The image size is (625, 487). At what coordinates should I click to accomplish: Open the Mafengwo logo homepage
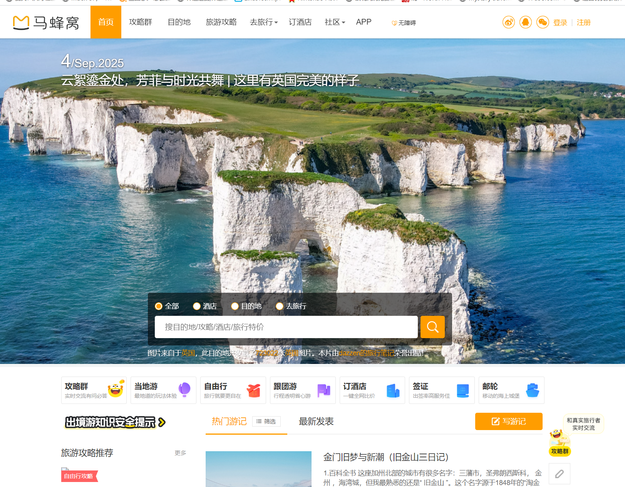46,23
